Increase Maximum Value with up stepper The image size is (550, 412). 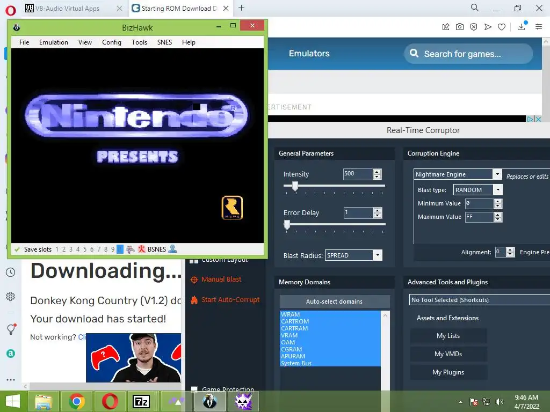498,215
